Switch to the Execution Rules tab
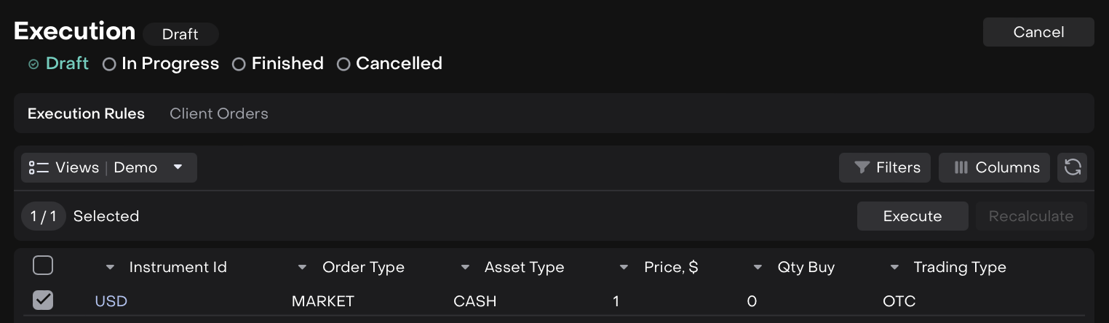This screenshot has height=323, width=1109. pyautogui.click(x=86, y=113)
